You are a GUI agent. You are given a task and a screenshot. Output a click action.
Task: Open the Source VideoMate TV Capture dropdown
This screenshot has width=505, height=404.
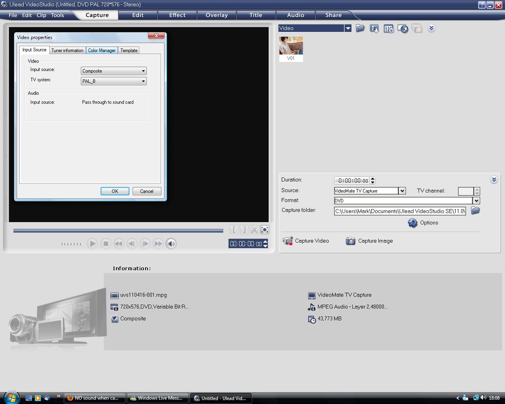point(402,191)
